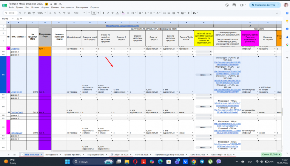Open the text wrapping dropdown
The height and width of the screenshot is (166, 290).
coord(152,13)
